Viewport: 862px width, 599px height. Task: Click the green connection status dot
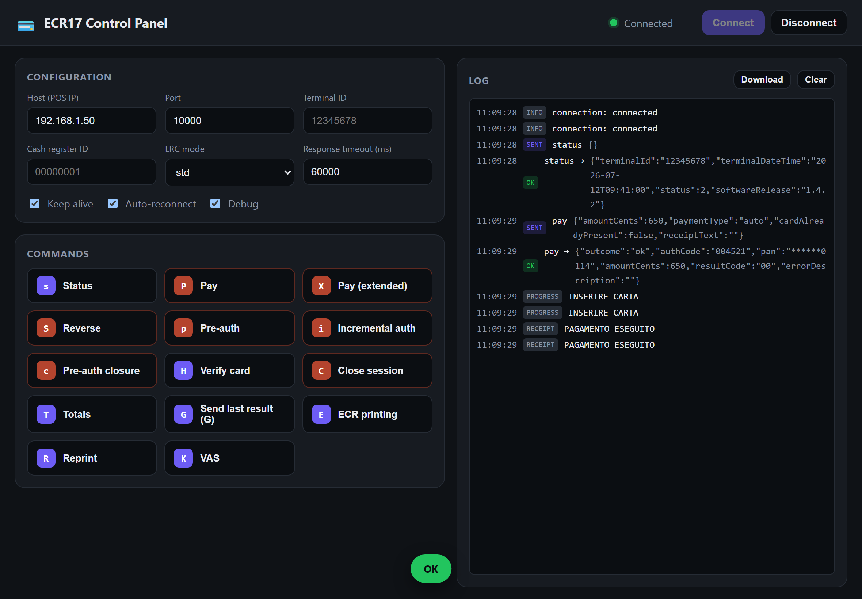[x=614, y=23]
